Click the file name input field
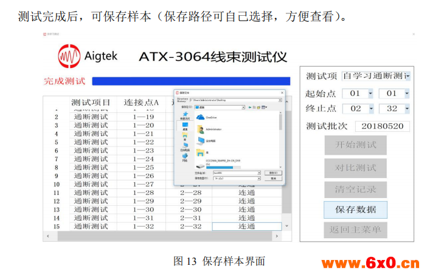Viewport: 427px width, 277px height. [x=235, y=173]
